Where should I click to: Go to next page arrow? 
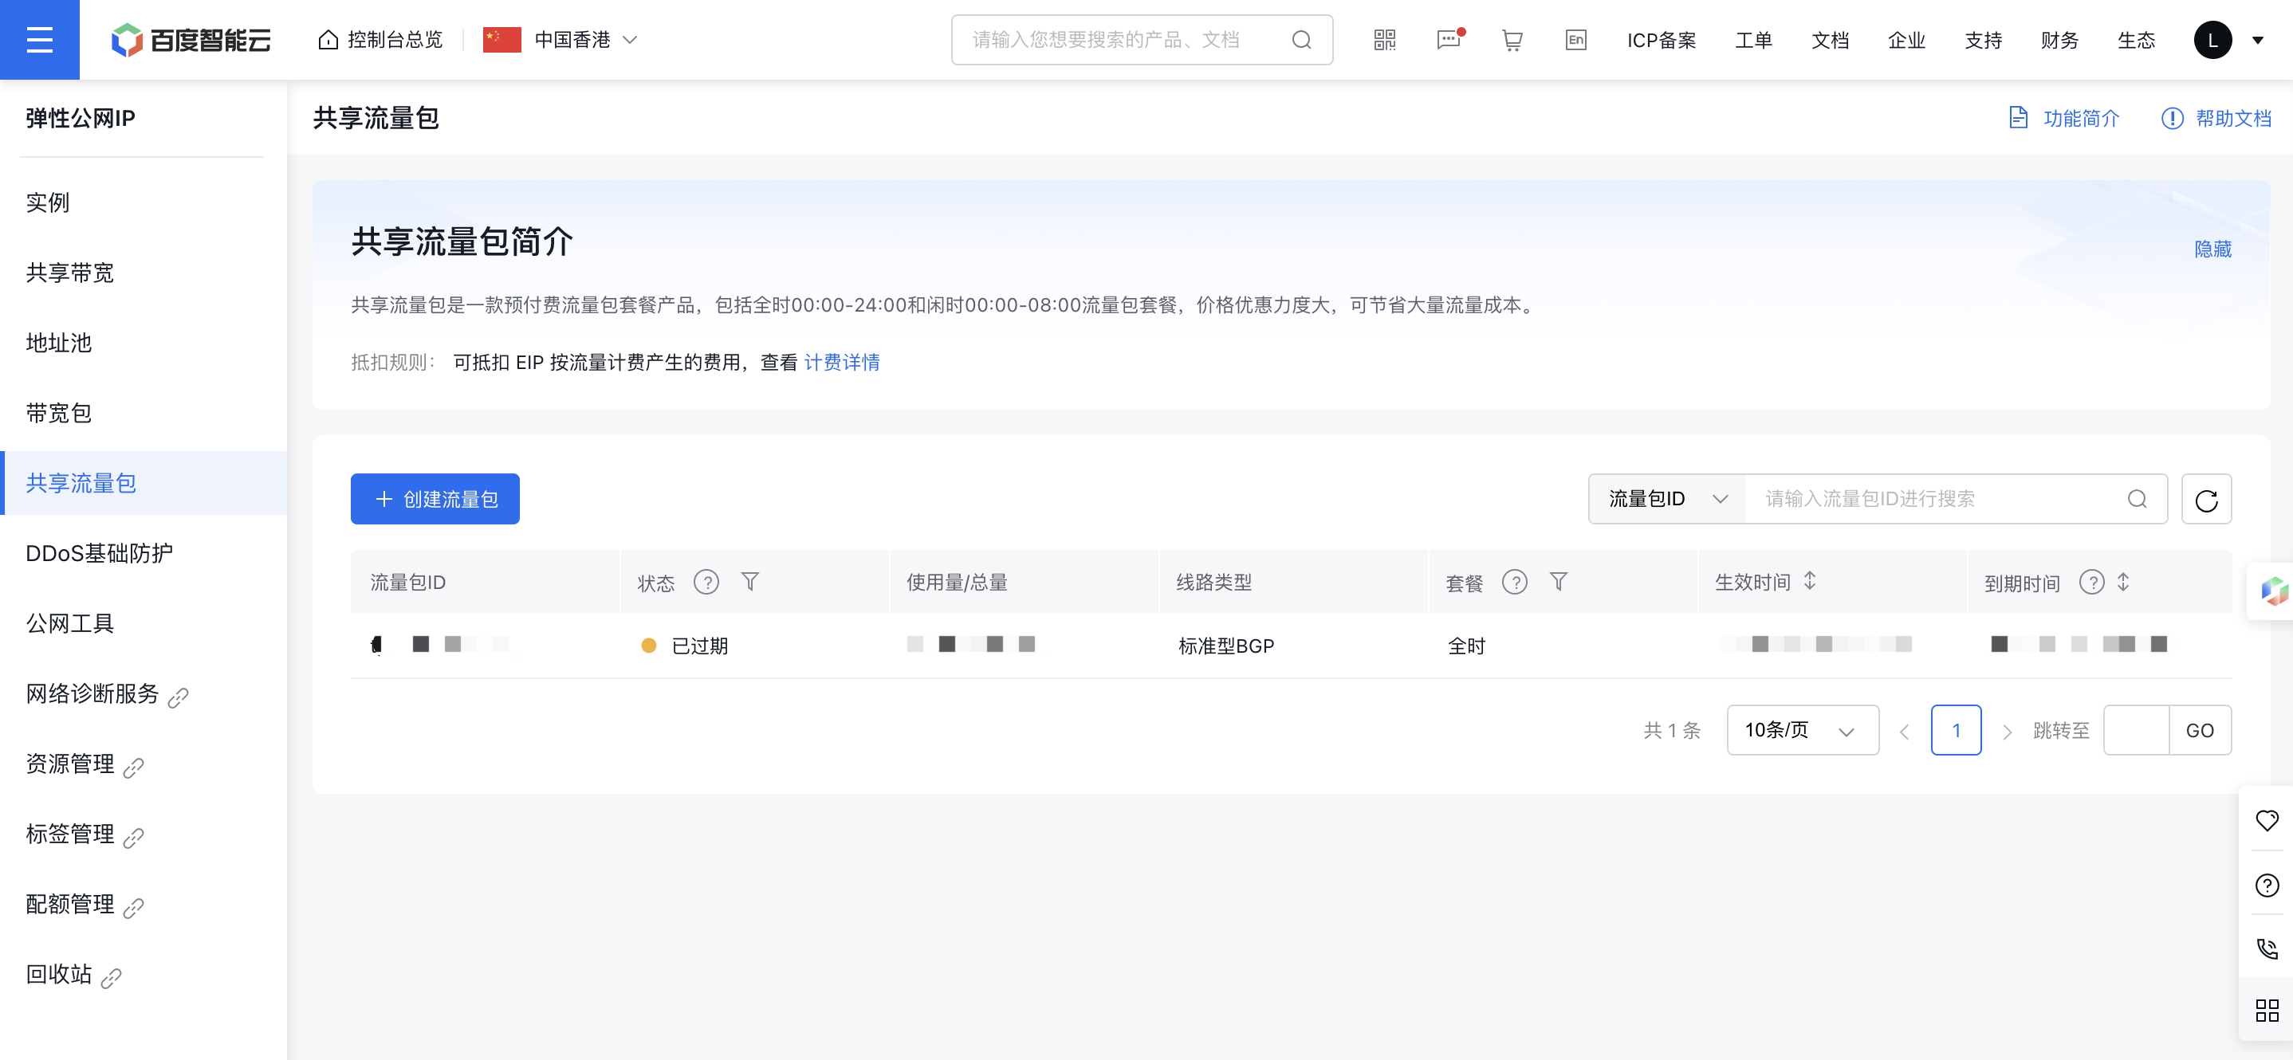pyautogui.click(x=2006, y=732)
